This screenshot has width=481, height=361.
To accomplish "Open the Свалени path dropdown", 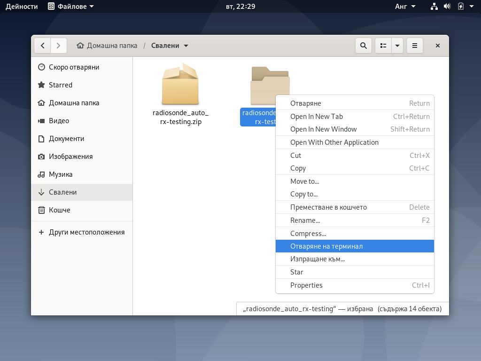I will coord(169,46).
